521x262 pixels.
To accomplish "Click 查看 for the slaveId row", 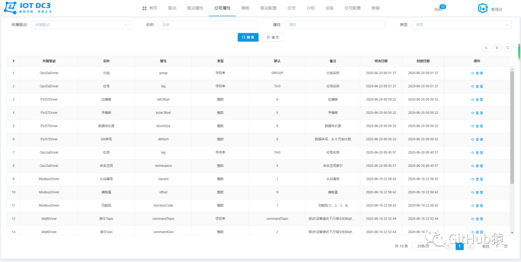I will click(x=477, y=179).
